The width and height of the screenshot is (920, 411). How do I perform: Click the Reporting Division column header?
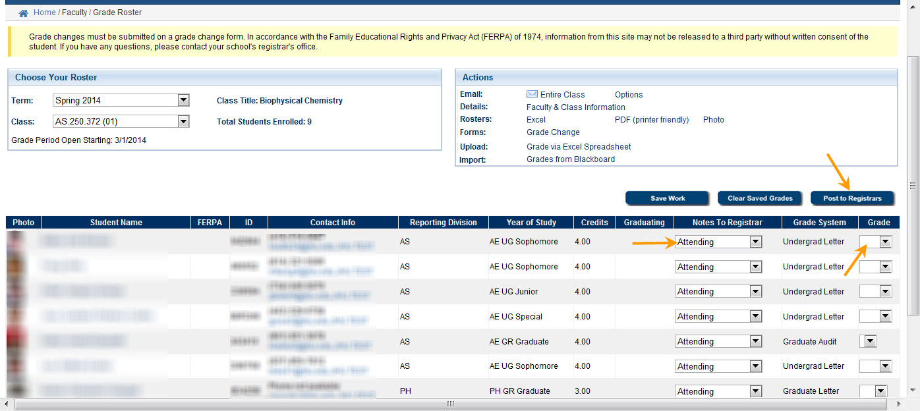(x=443, y=223)
